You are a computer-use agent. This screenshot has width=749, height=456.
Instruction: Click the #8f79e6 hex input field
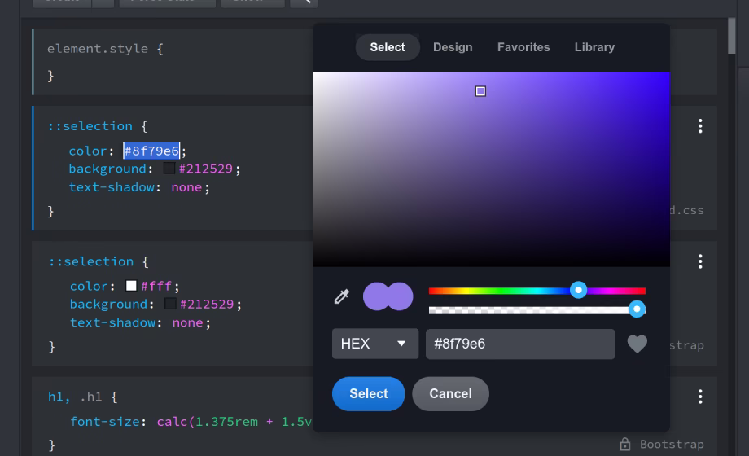click(519, 344)
